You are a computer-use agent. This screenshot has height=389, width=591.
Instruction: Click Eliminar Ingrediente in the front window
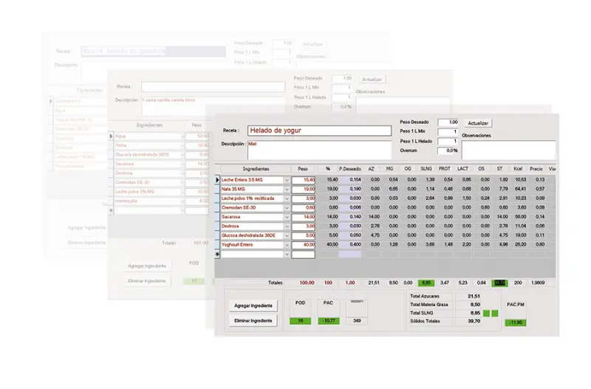pos(253,320)
